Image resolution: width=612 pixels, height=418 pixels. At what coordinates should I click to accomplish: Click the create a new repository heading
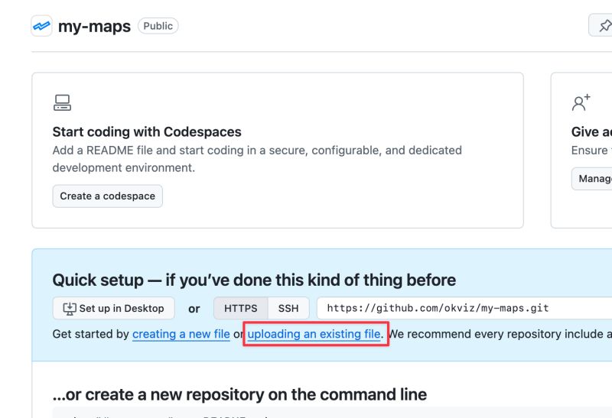(239, 394)
